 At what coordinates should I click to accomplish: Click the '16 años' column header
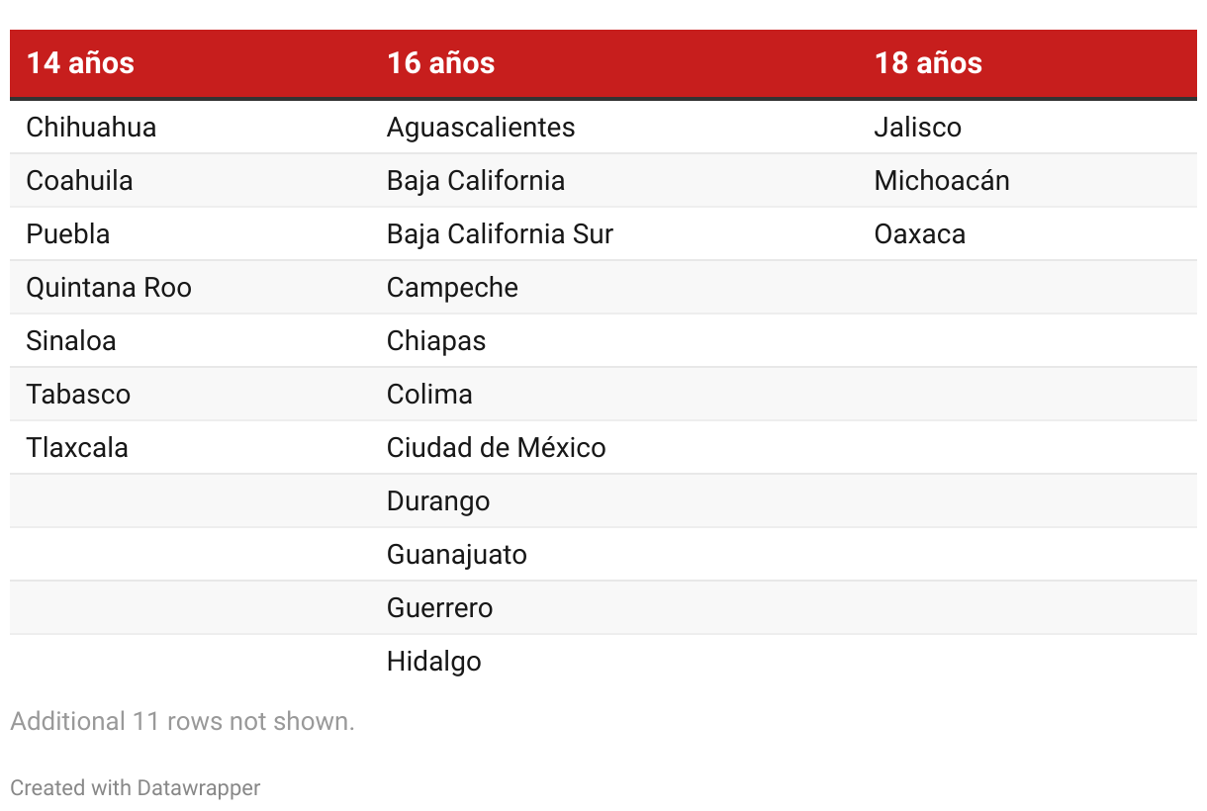(x=440, y=63)
